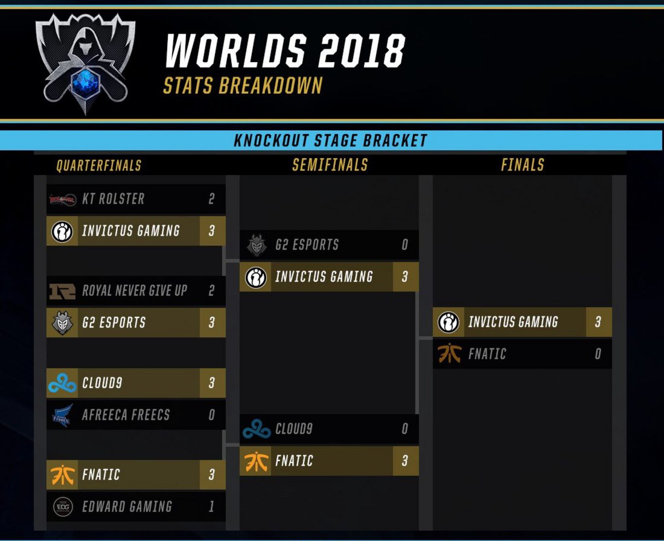Click G2 Esports logo in quarterfinals

pyautogui.click(x=62, y=323)
